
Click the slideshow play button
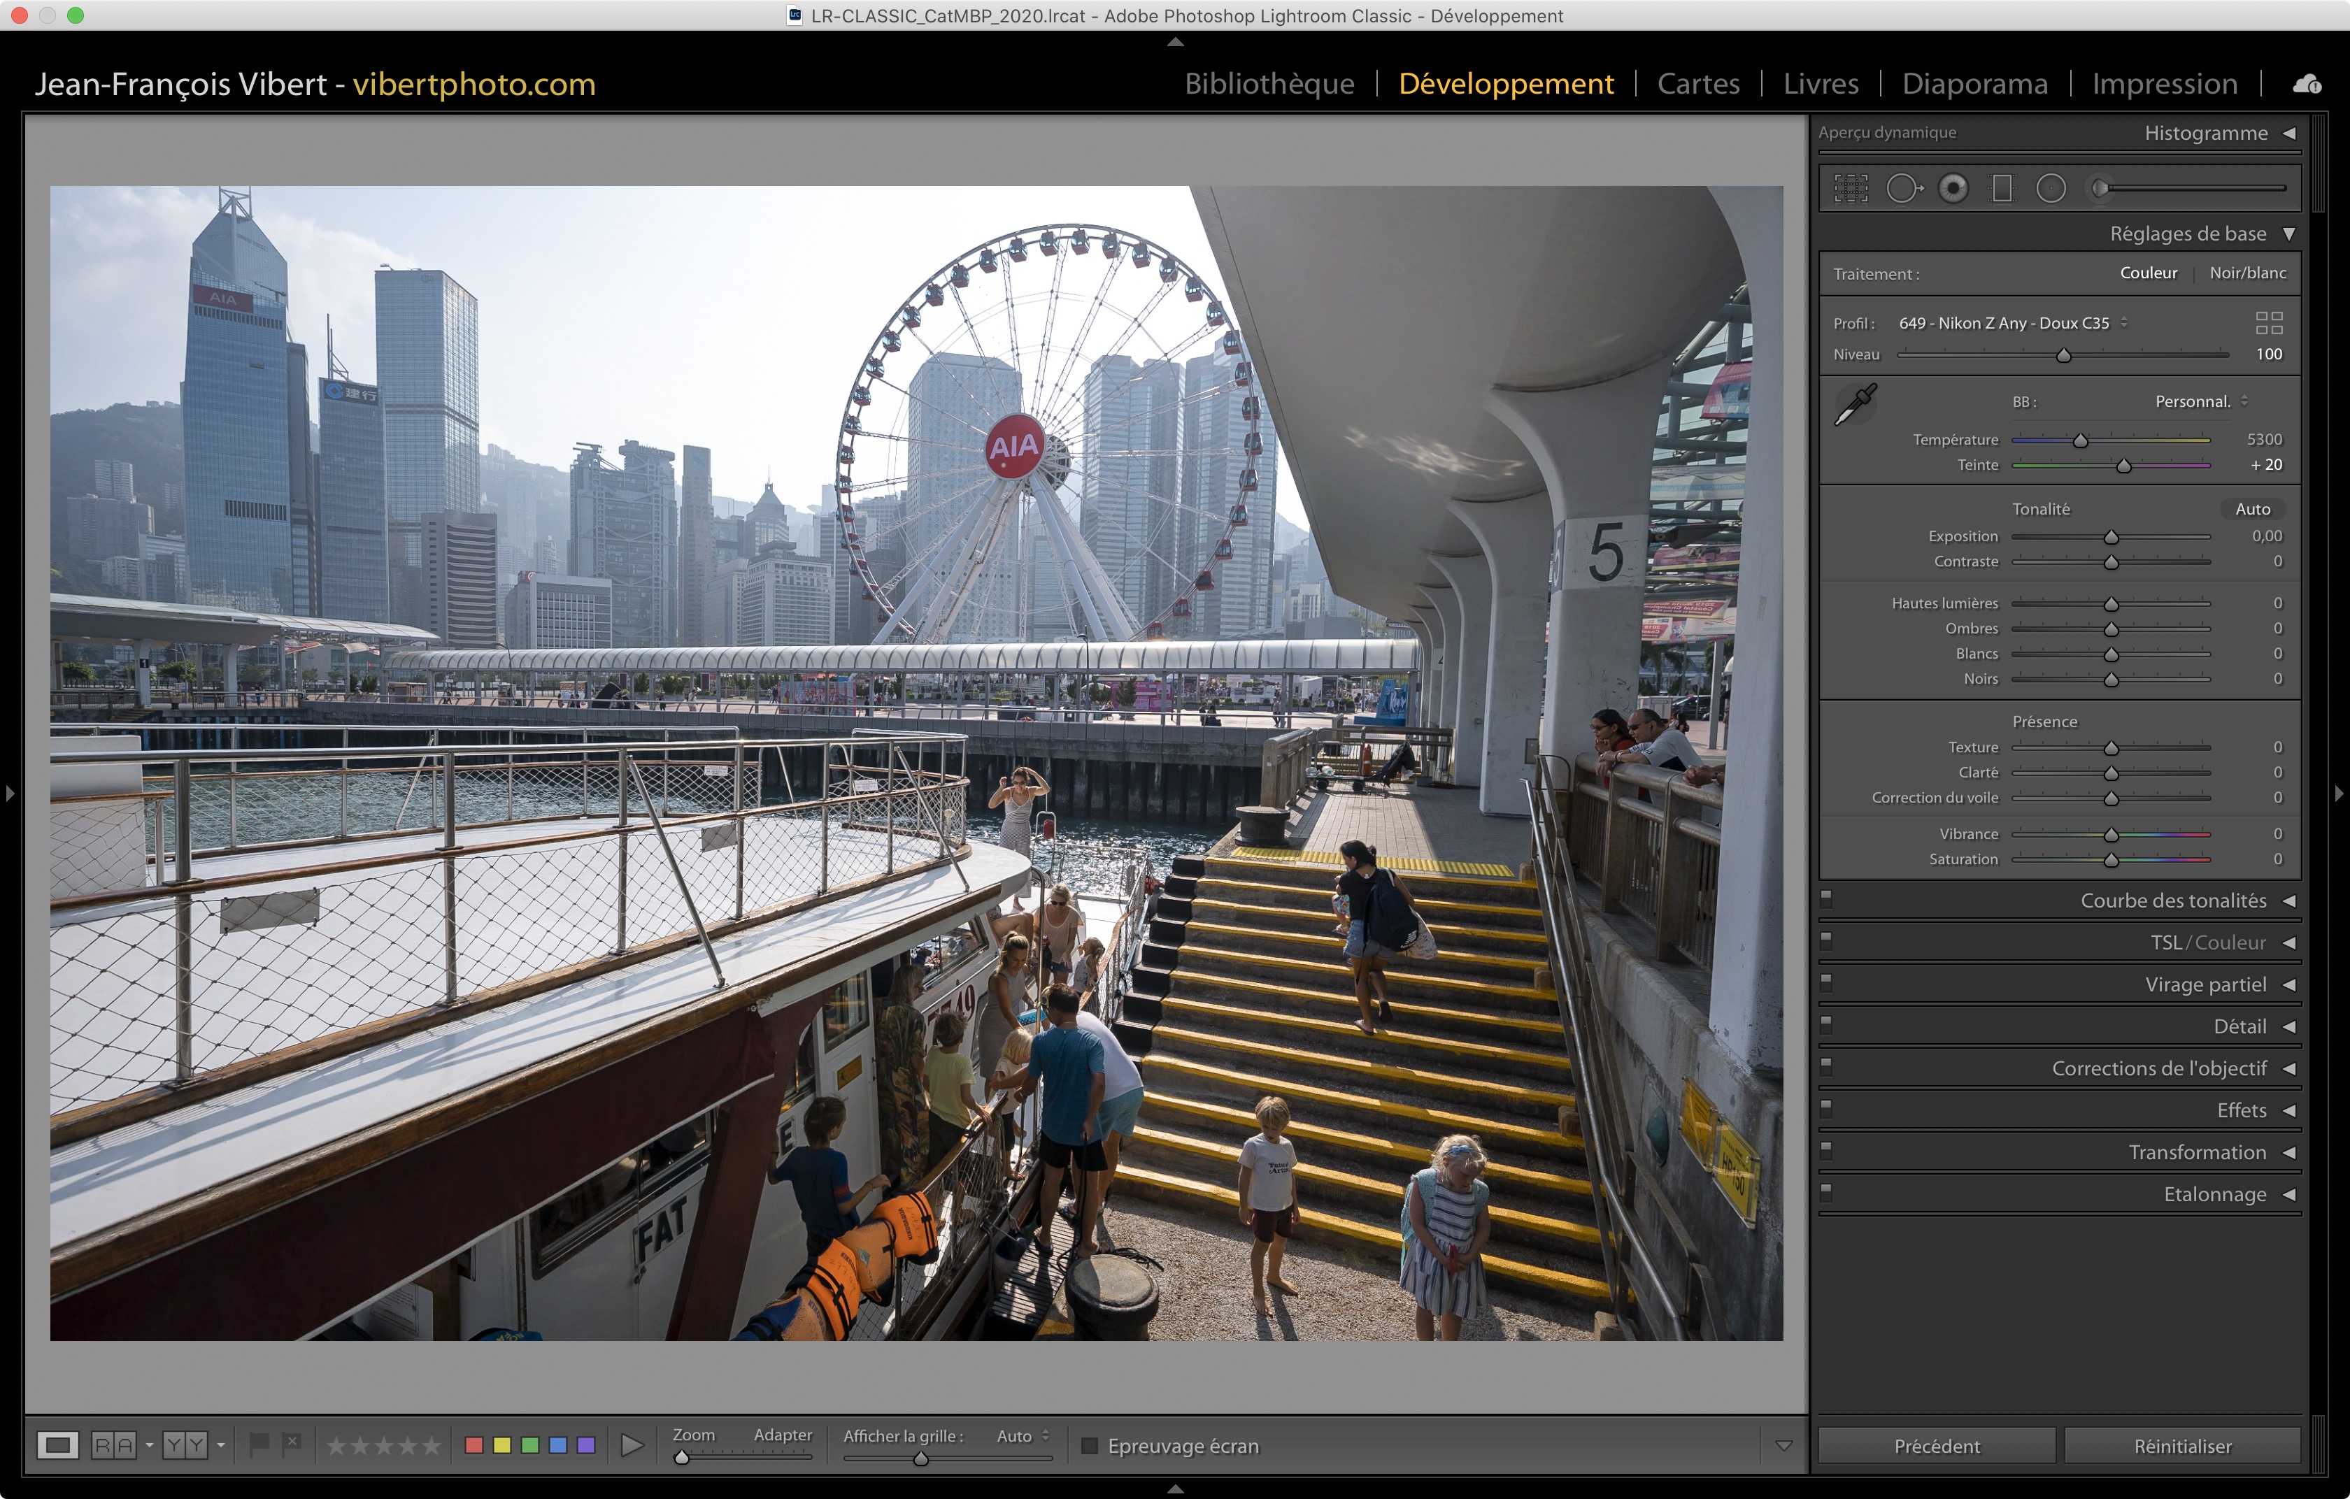point(632,1444)
